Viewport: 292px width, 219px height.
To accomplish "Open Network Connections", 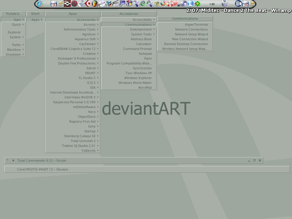I will [x=185, y=29].
